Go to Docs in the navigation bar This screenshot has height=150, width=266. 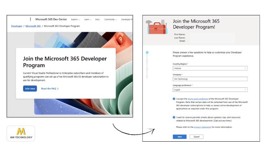tap(97, 20)
